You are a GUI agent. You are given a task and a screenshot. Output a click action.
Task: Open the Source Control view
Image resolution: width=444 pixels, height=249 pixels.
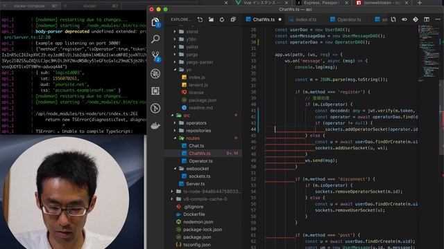pyautogui.click(x=155, y=56)
